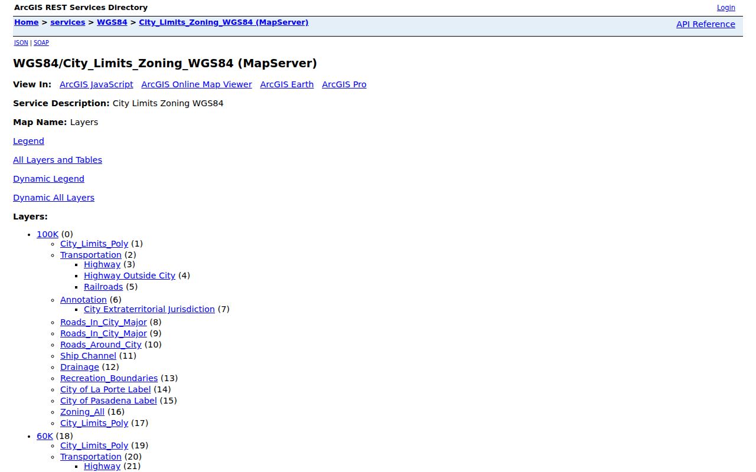Open API Reference link
This screenshot has height=472, width=756.
point(706,24)
